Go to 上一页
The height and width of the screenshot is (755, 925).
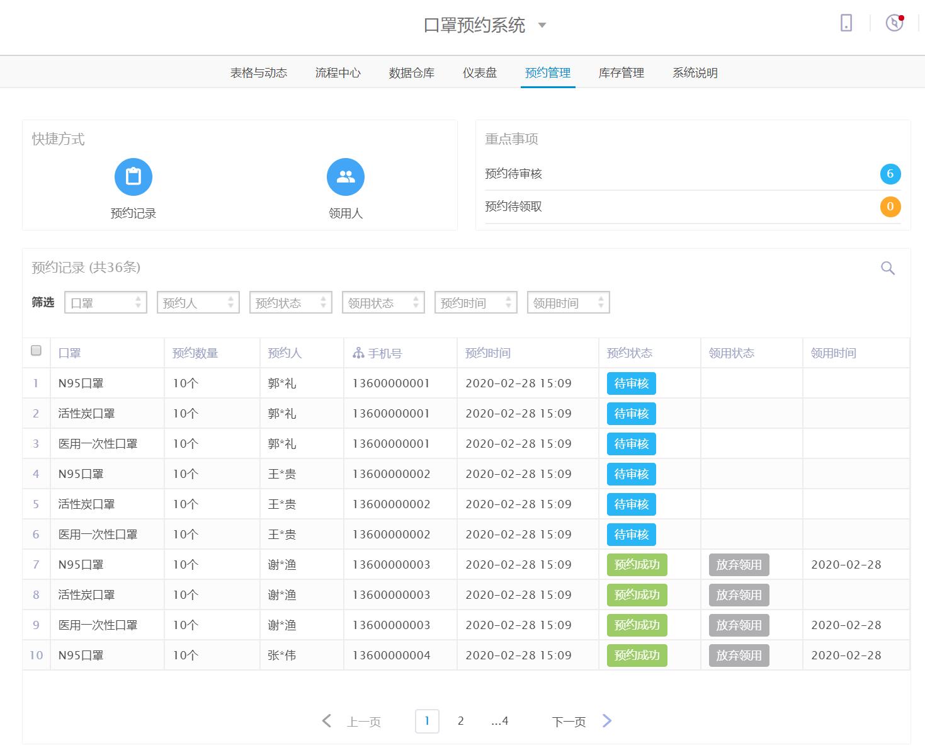click(x=364, y=722)
